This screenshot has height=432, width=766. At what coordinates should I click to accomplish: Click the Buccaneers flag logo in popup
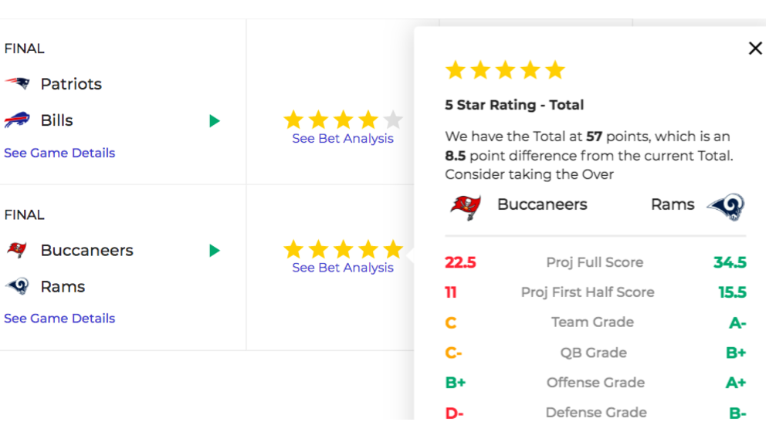(x=465, y=207)
